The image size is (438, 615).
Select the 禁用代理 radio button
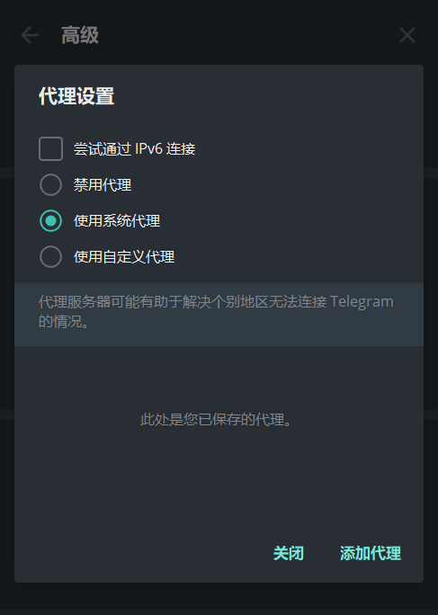[50, 184]
